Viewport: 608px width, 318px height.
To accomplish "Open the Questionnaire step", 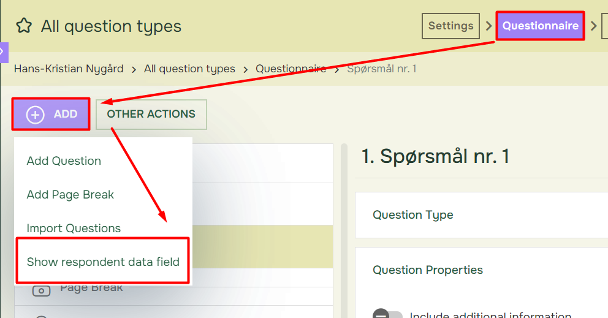I will tap(540, 26).
